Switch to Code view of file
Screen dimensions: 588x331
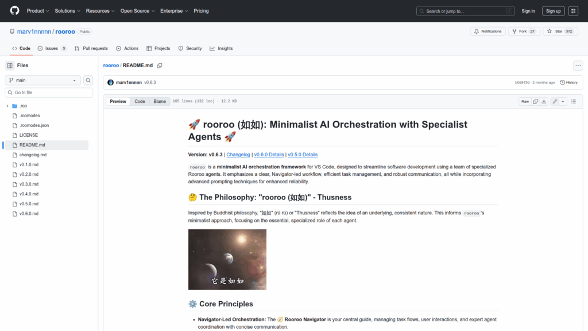pyautogui.click(x=140, y=101)
